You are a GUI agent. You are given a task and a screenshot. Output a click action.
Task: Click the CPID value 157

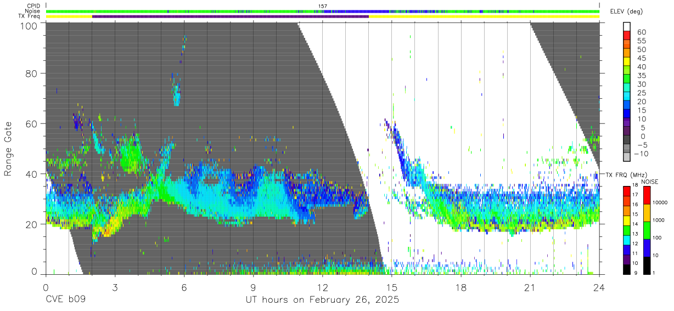[323, 6]
